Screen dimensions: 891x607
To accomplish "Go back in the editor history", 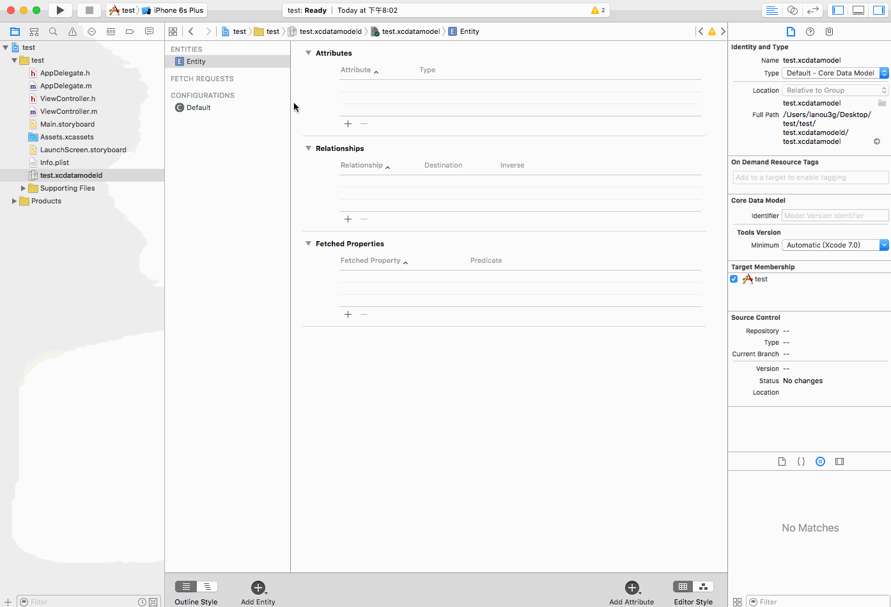I will click(x=191, y=31).
